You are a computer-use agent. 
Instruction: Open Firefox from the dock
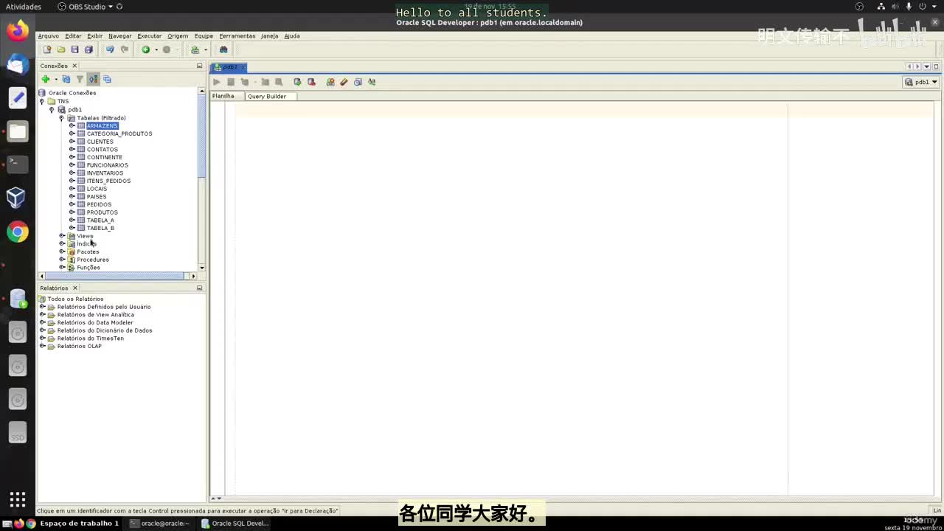[x=18, y=30]
